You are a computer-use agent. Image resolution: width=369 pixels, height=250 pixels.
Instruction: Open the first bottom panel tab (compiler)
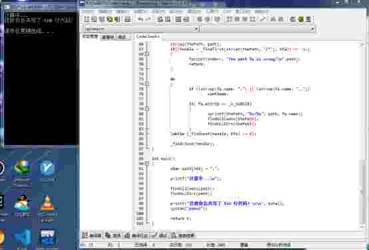pos(91,235)
